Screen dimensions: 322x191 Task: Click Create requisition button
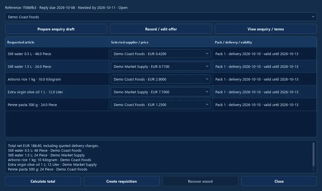(x=122, y=181)
